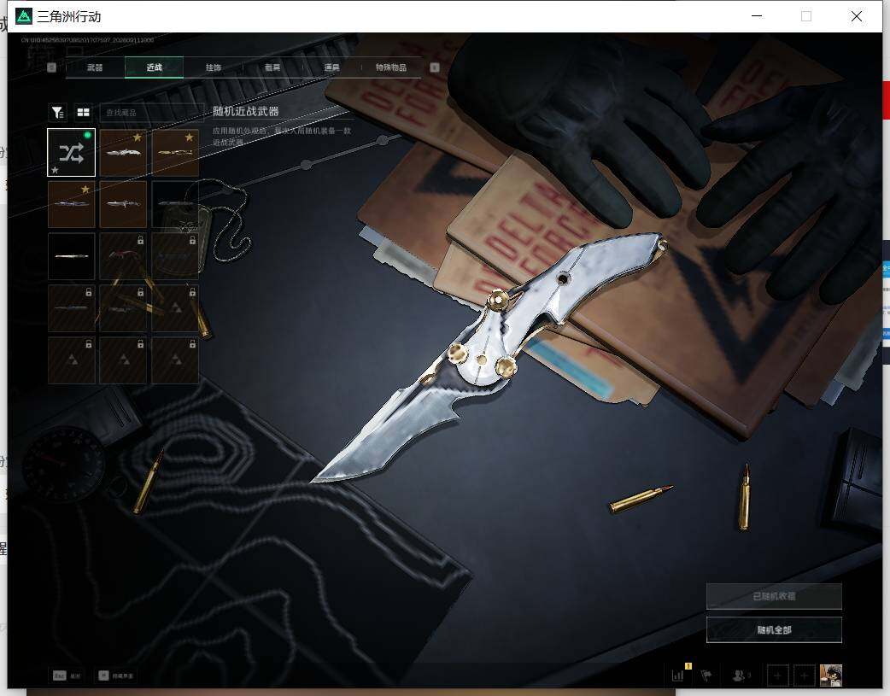Select the dark knife tile beside dog tags
This screenshot has width=890, height=696.
point(175,204)
